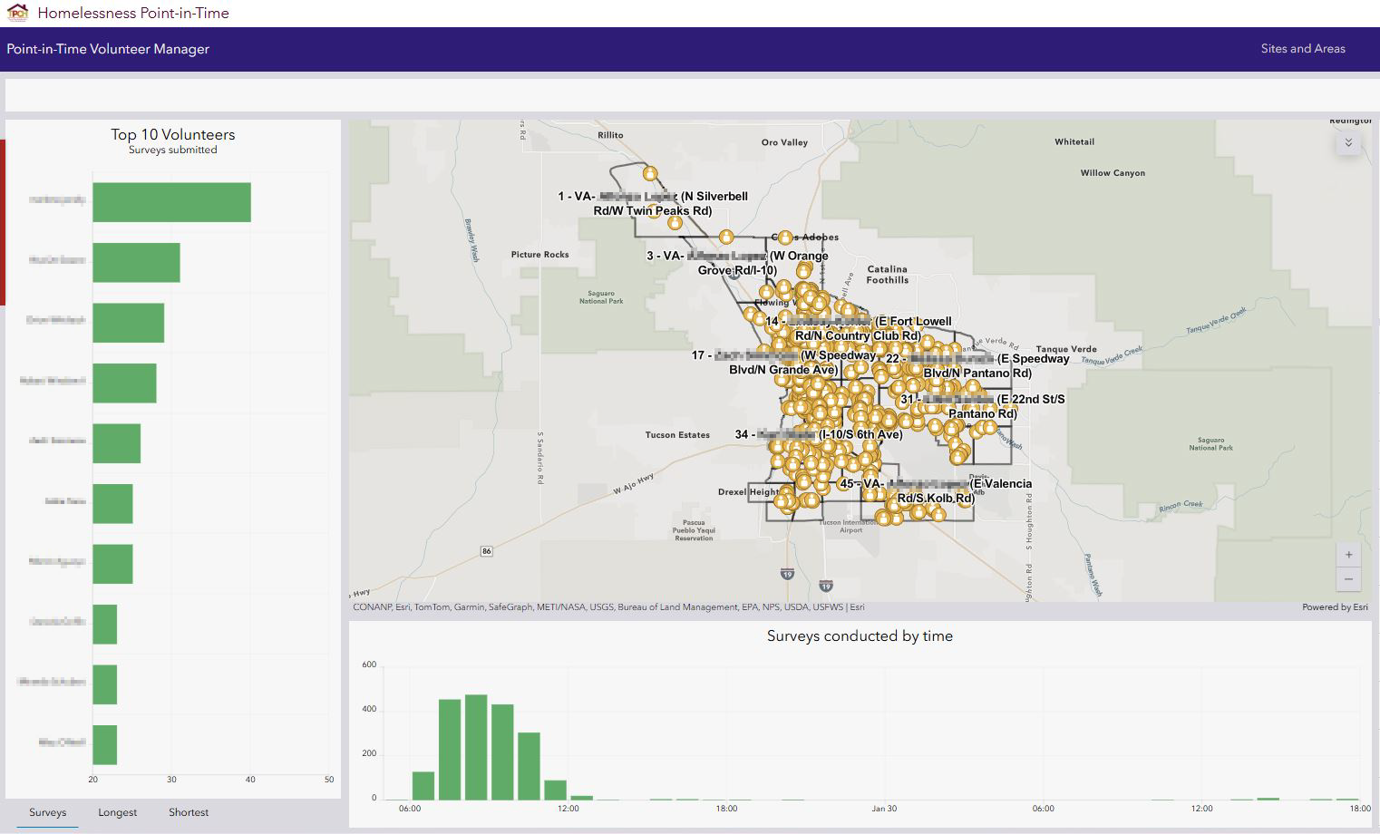The height and width of the screenshot is (834, 1380).
Task: Click the VA marker at W Orange Grove Rd/I-10
Action: (x=726, y=236)
